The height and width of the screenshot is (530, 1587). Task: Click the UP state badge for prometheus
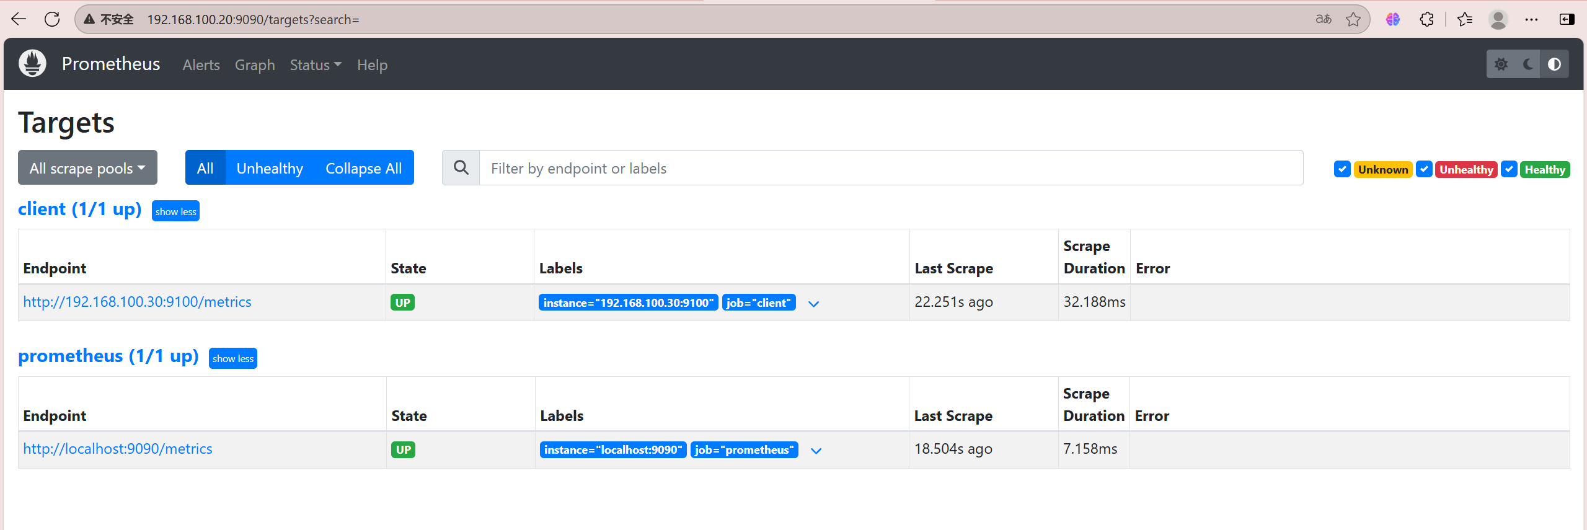[404, 450]
